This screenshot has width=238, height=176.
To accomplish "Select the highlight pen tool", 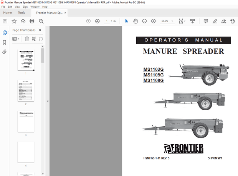I will click(215, 21).
